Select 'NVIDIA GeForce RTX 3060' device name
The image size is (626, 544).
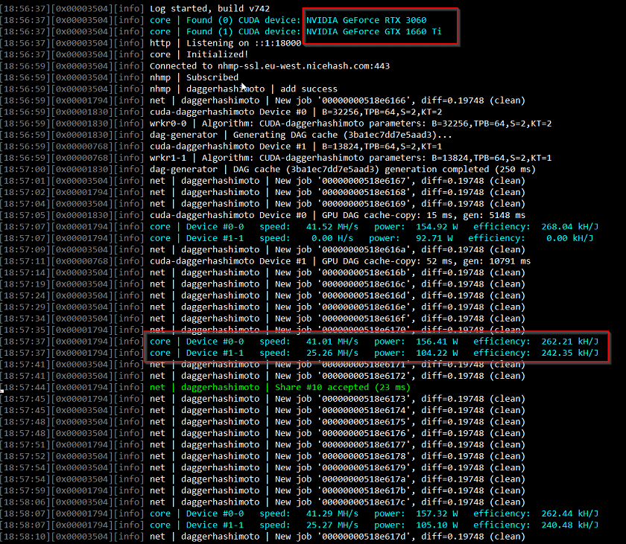click(x=366, y=20)
